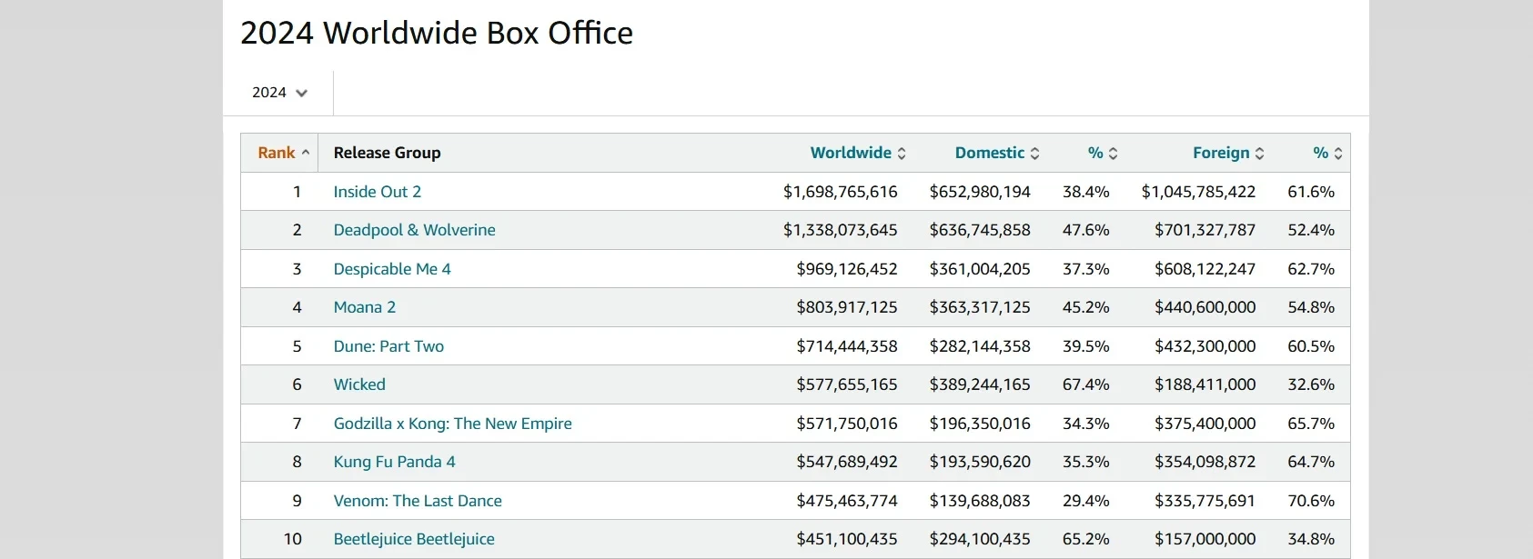Screen dimensions: 1533x559
Task: Click the Despicable Me 4 title
Action: [x=391, y=269]
